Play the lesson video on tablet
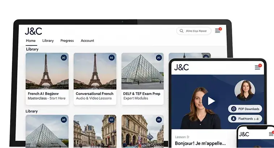 211,101
